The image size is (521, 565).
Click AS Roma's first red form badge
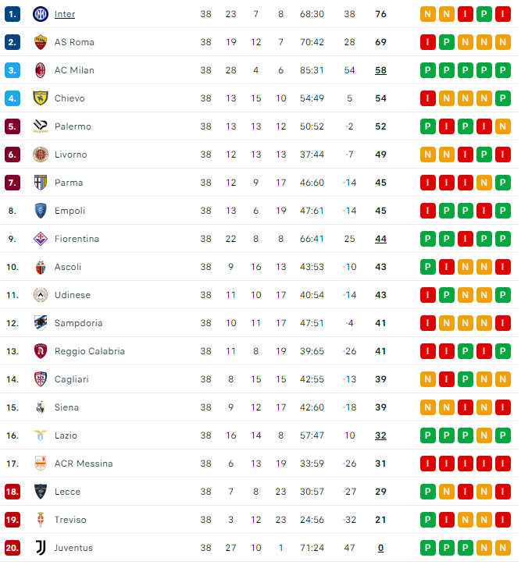pos(428,42)
